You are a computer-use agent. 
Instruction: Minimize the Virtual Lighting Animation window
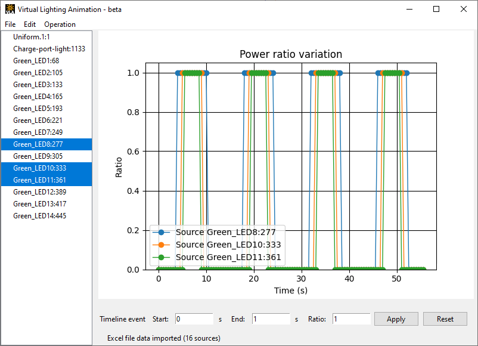(x=409, y=9)
